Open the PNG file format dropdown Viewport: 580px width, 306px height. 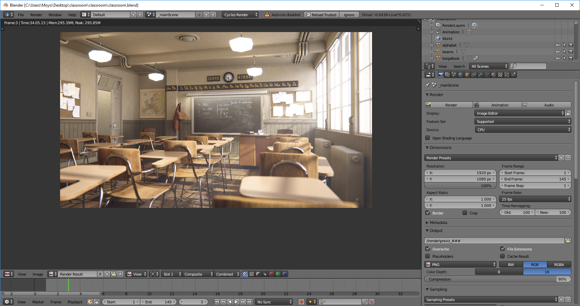point(460,264)
